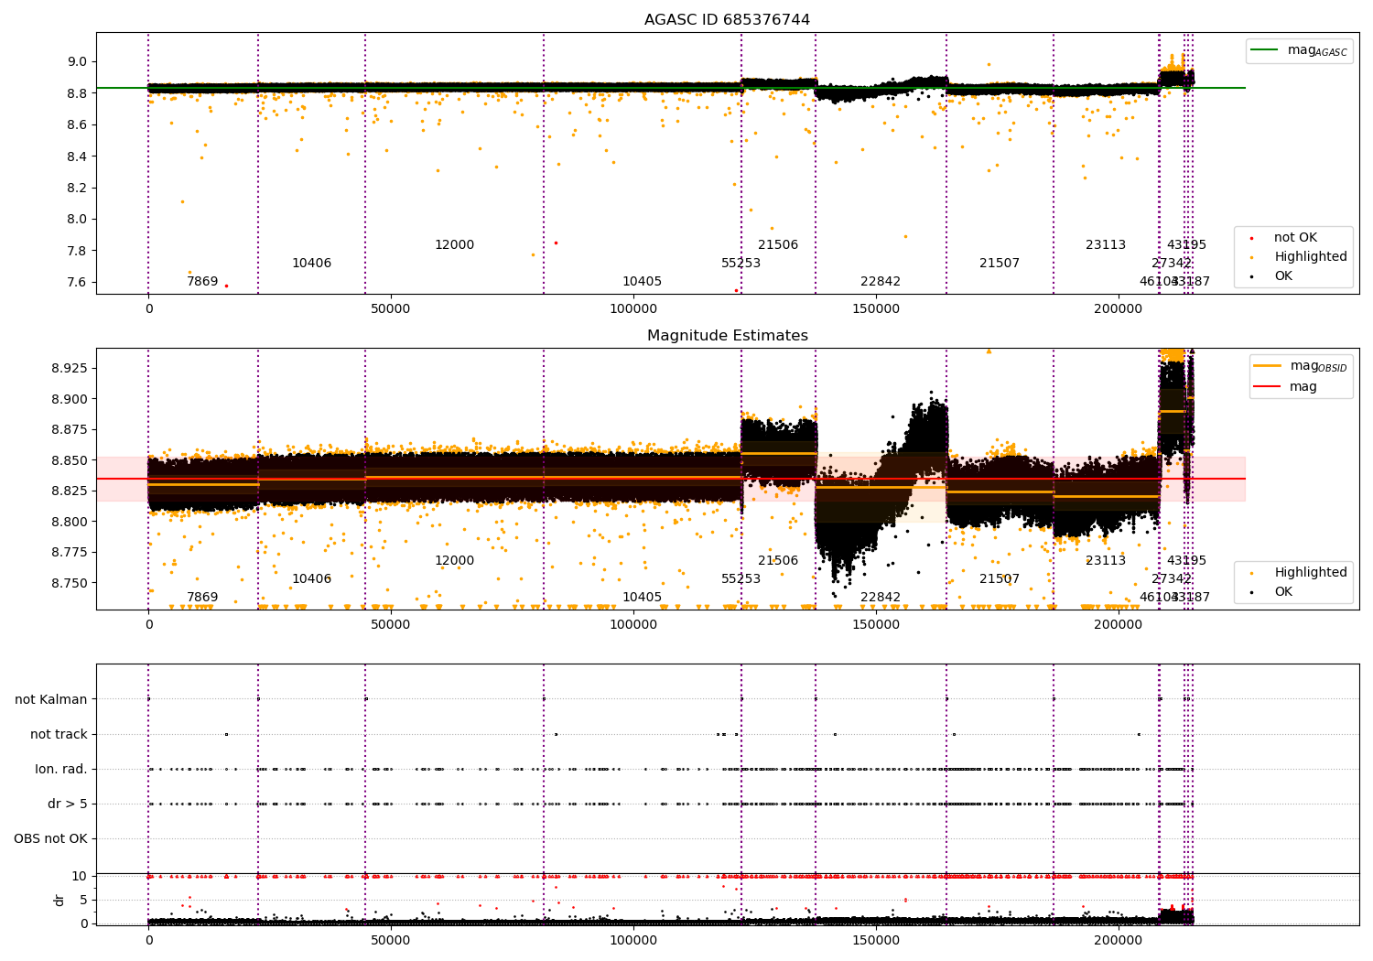Click the 'Ion. rad.' axis label
1373x961 pixels.
tap(61, 769)
